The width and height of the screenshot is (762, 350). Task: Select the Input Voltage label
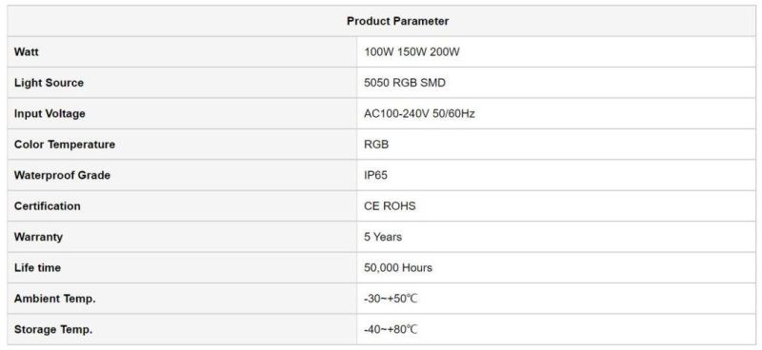pyautogui.click(x=50, y=113)
